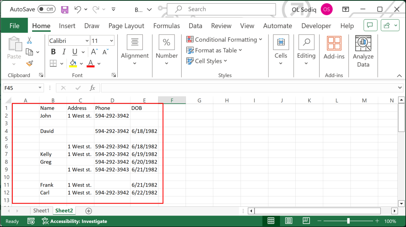The width and height of the screenshot is (406, 227).
Task: Apply red Font Color
Action: [90, 63]
